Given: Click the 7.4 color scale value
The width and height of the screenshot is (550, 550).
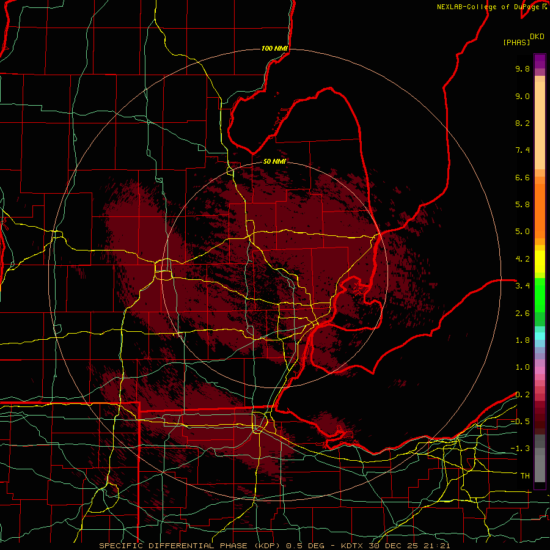Looking at the screenshot, I should (522, 150).
